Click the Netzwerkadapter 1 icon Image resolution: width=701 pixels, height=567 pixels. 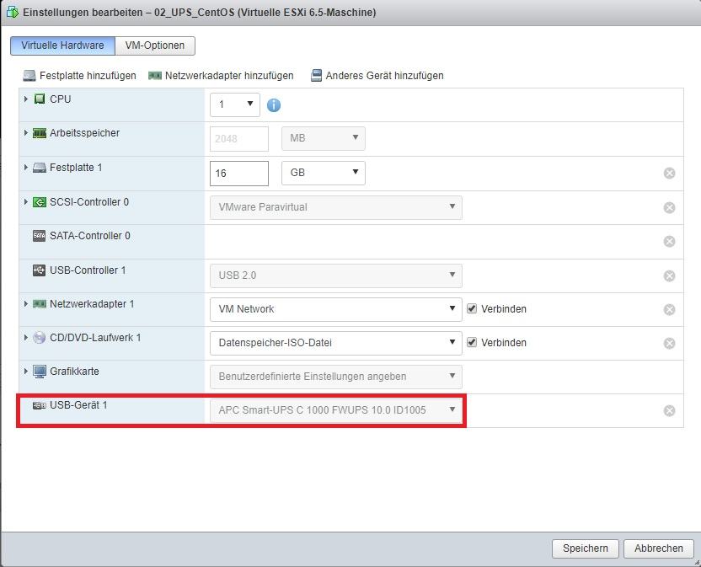[x=40, y=304]
